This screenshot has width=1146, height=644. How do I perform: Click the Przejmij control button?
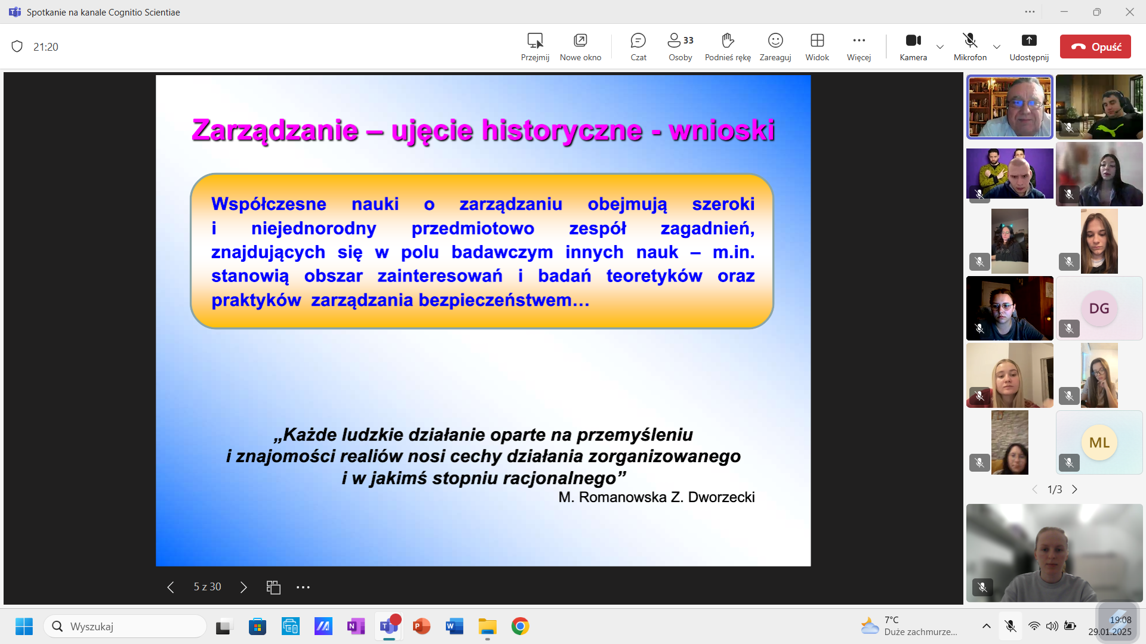click(535, 47)
